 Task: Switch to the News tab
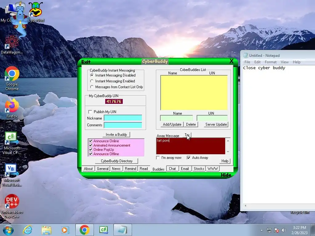pos(116,169)
